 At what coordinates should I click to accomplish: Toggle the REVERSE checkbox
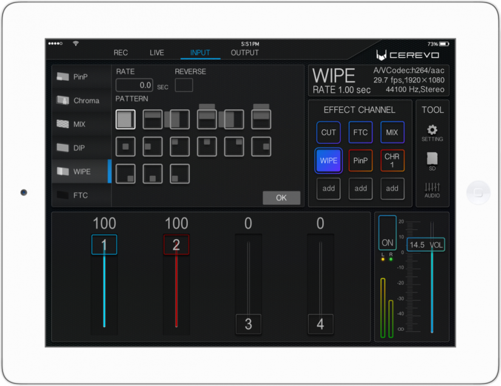(184, 85)
